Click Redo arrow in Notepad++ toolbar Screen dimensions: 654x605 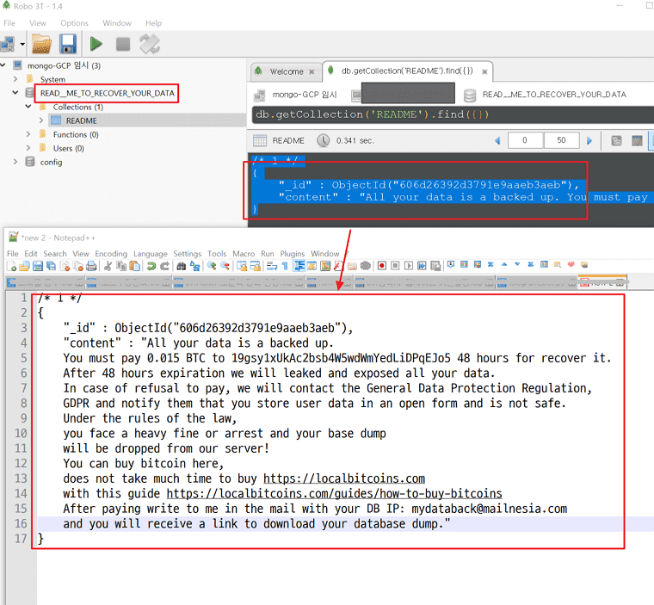coord(164,266)
